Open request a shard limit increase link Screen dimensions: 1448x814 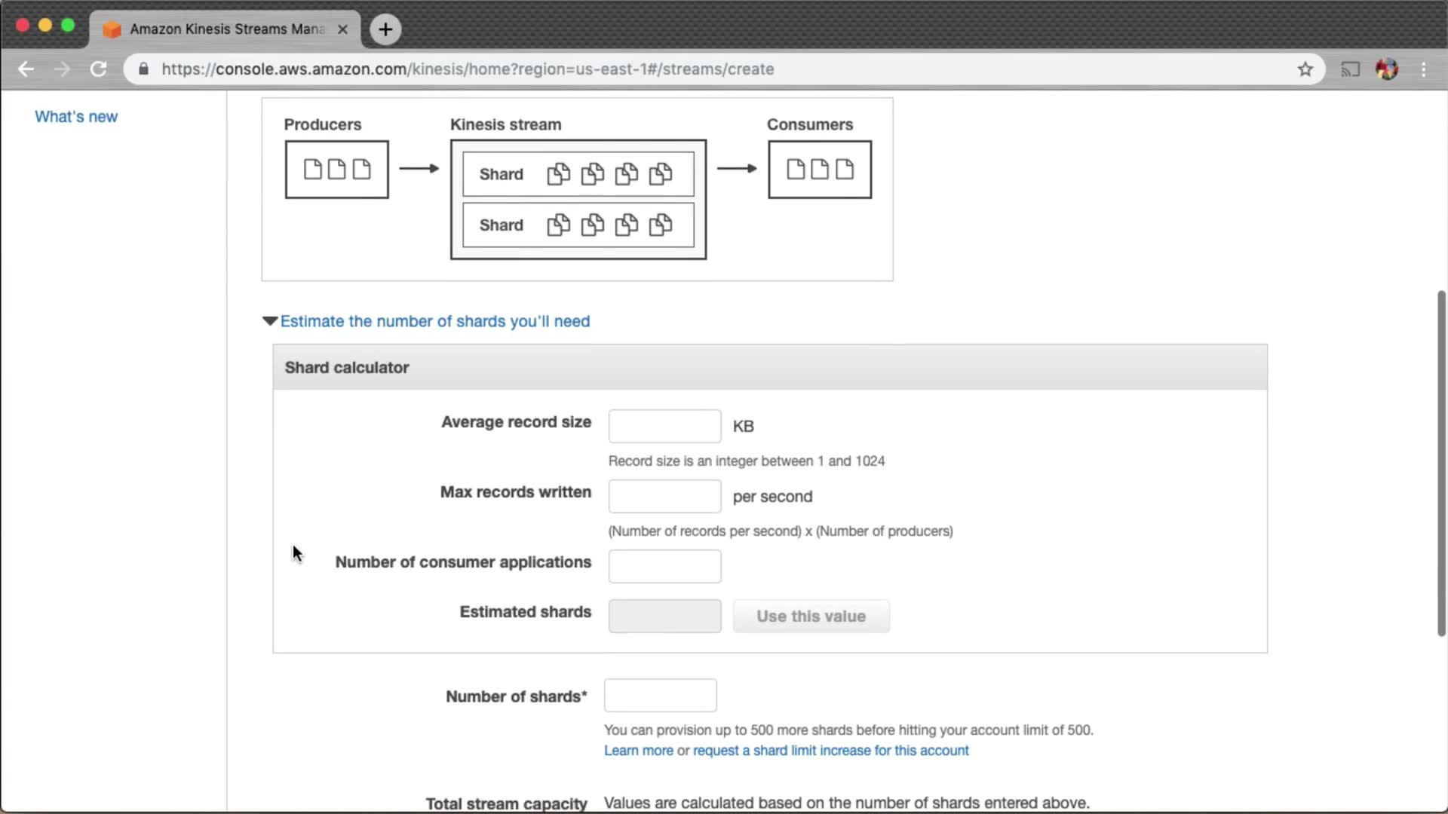click(830, 751)
